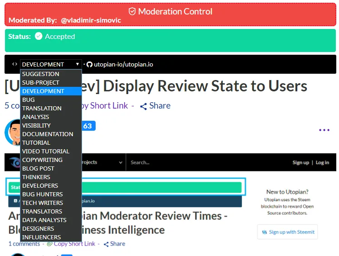Select ANALYSIS from category list
This screenshot has height=256, width=339.
click(51, 117)
